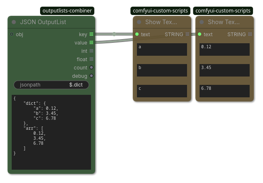Edit the jsonpath field showing $.dict
The height and width of the screenshot is (183, 263).
(51, 85)
